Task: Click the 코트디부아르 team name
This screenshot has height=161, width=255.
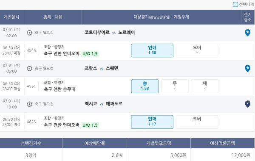Action: [97, 33]
